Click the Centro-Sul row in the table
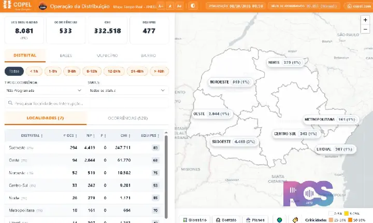 (x=84, y=185)
